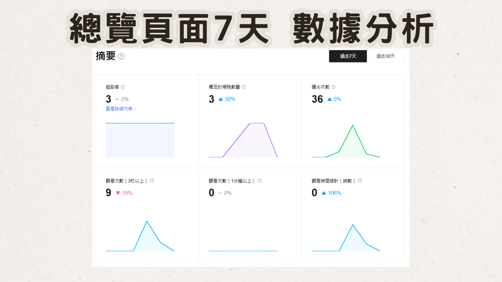Click the 觸及的帳號數量 label
502x282 pixels.
click(224, 87)
